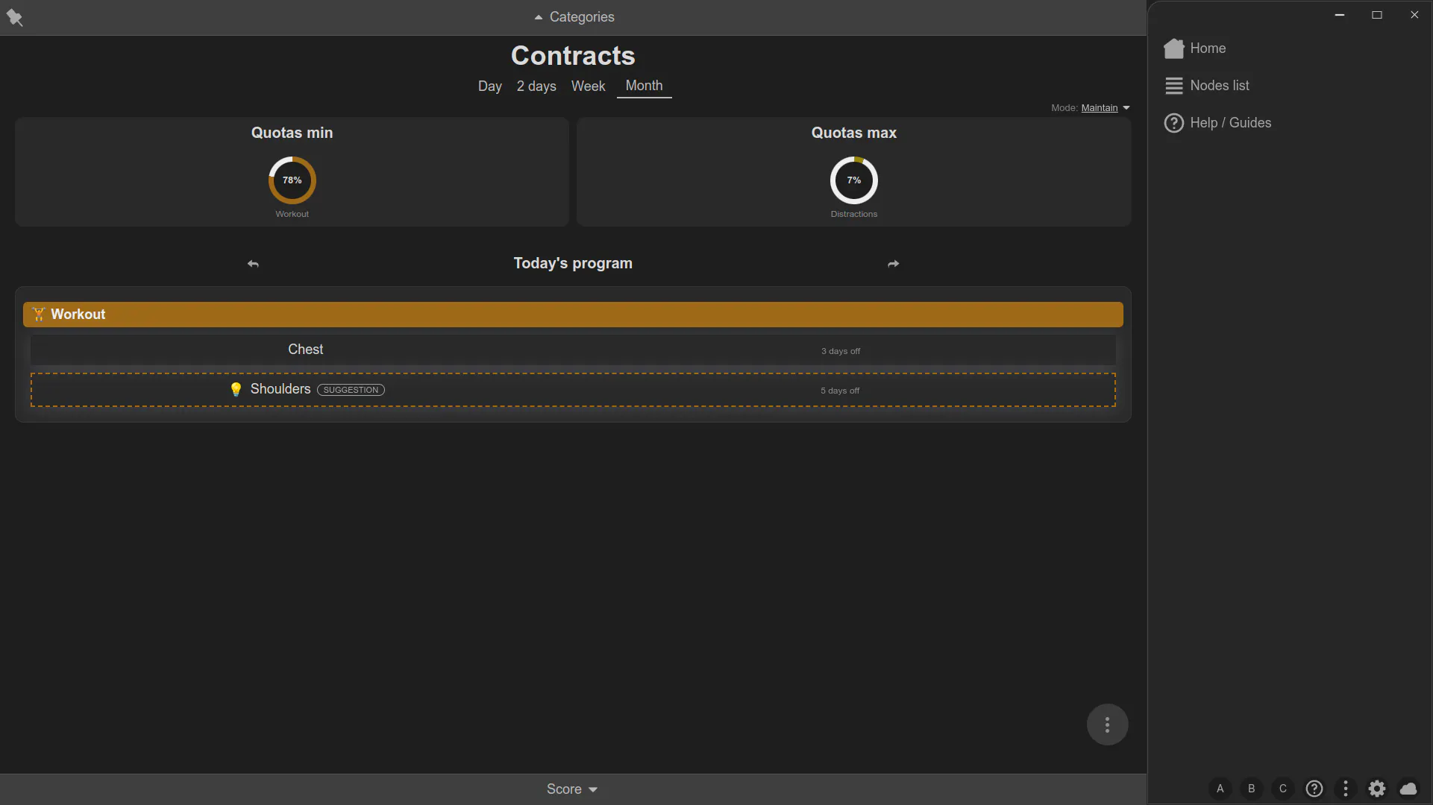Click the Workout 78% progress ring

(x=292, y=180)
